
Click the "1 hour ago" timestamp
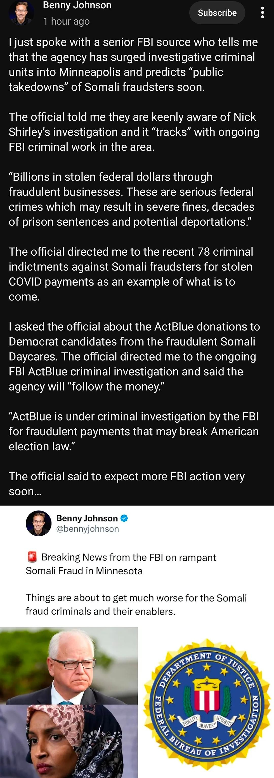pos(66,21)
